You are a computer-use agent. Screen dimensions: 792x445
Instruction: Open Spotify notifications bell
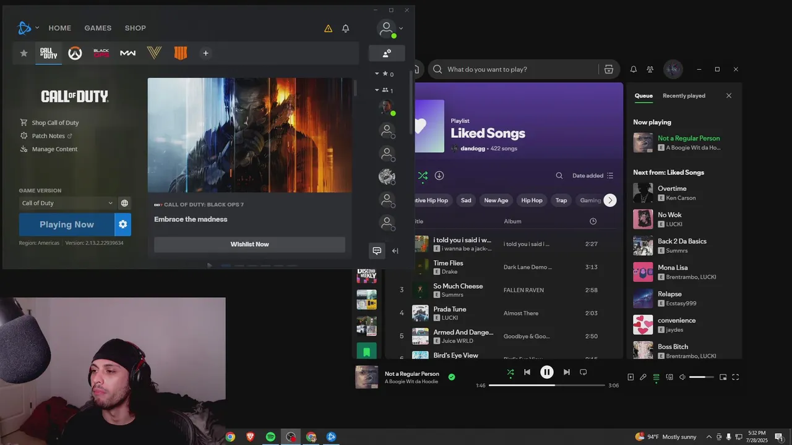[634, 69]
